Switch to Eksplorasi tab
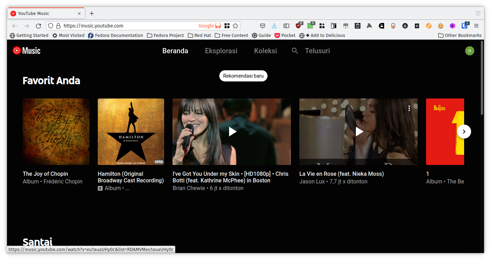491x260 pixels. pos(221,51)
